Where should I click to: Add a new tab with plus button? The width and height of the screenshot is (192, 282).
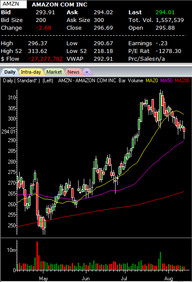click(87, 72)
